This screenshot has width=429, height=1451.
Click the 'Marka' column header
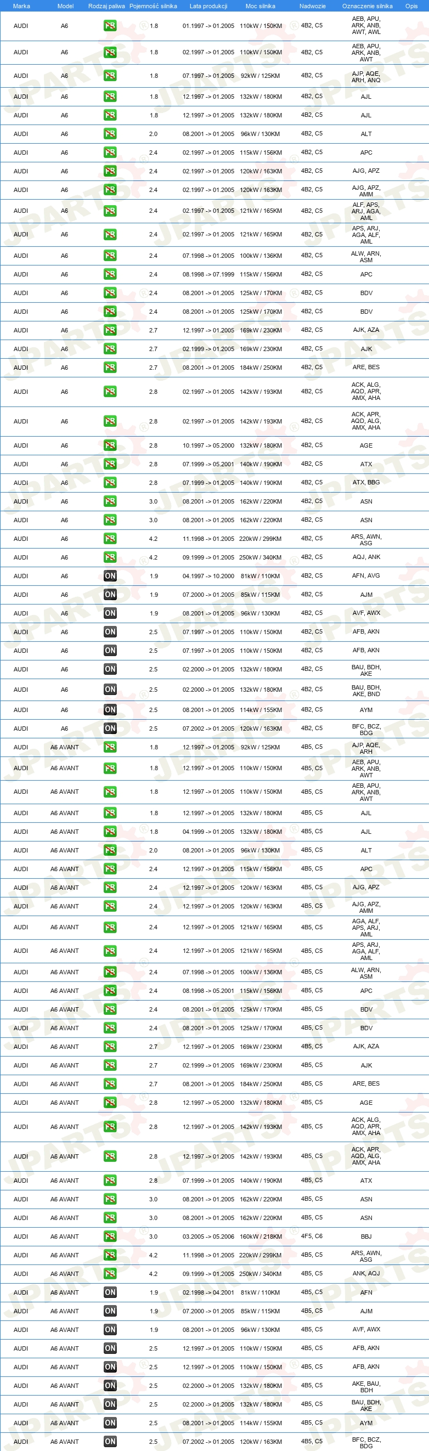tap(21, 6)
